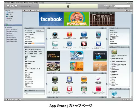The height and width of the screenshot is (110, 137).
Task: Open iPod Games link
Action: 28,42
